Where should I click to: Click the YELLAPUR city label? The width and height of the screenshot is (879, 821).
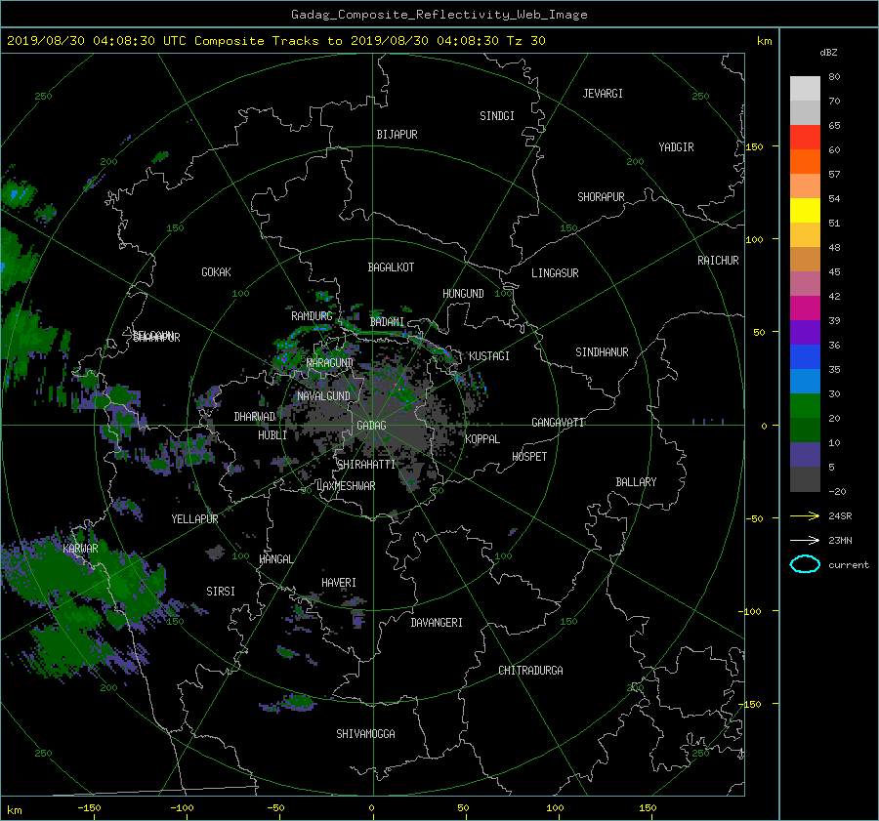coord(194,519)
